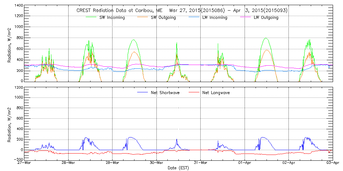Screen dimensions: 343x171
Task: Select the 29-Mar date tick label
Action: (x=113, y=163)
